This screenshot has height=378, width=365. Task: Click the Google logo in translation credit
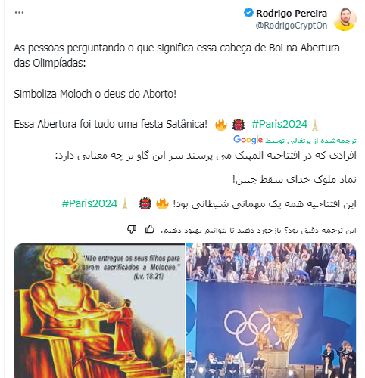point(248,140)
